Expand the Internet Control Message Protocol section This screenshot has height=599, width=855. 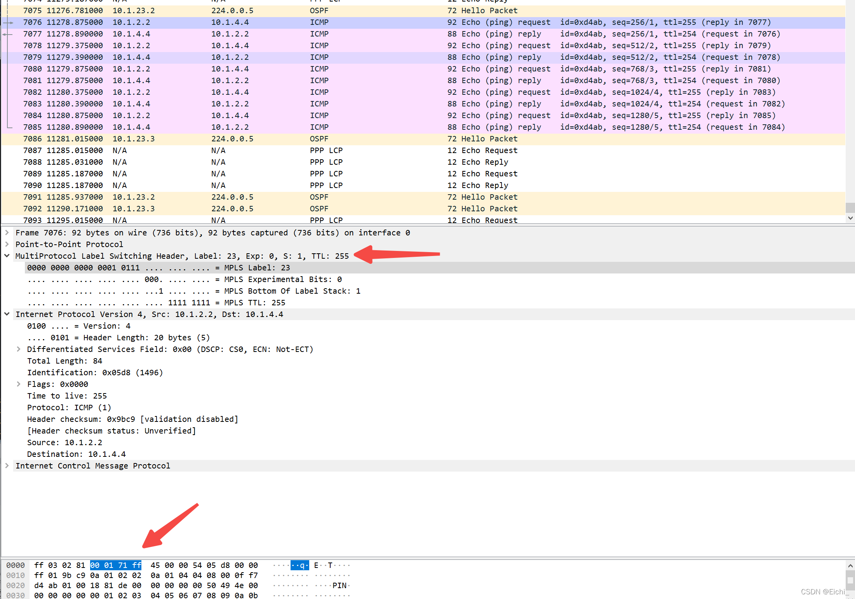(7, 466)
